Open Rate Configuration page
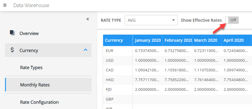The height and width of the screenshot is (109, 252). (39, 102)
